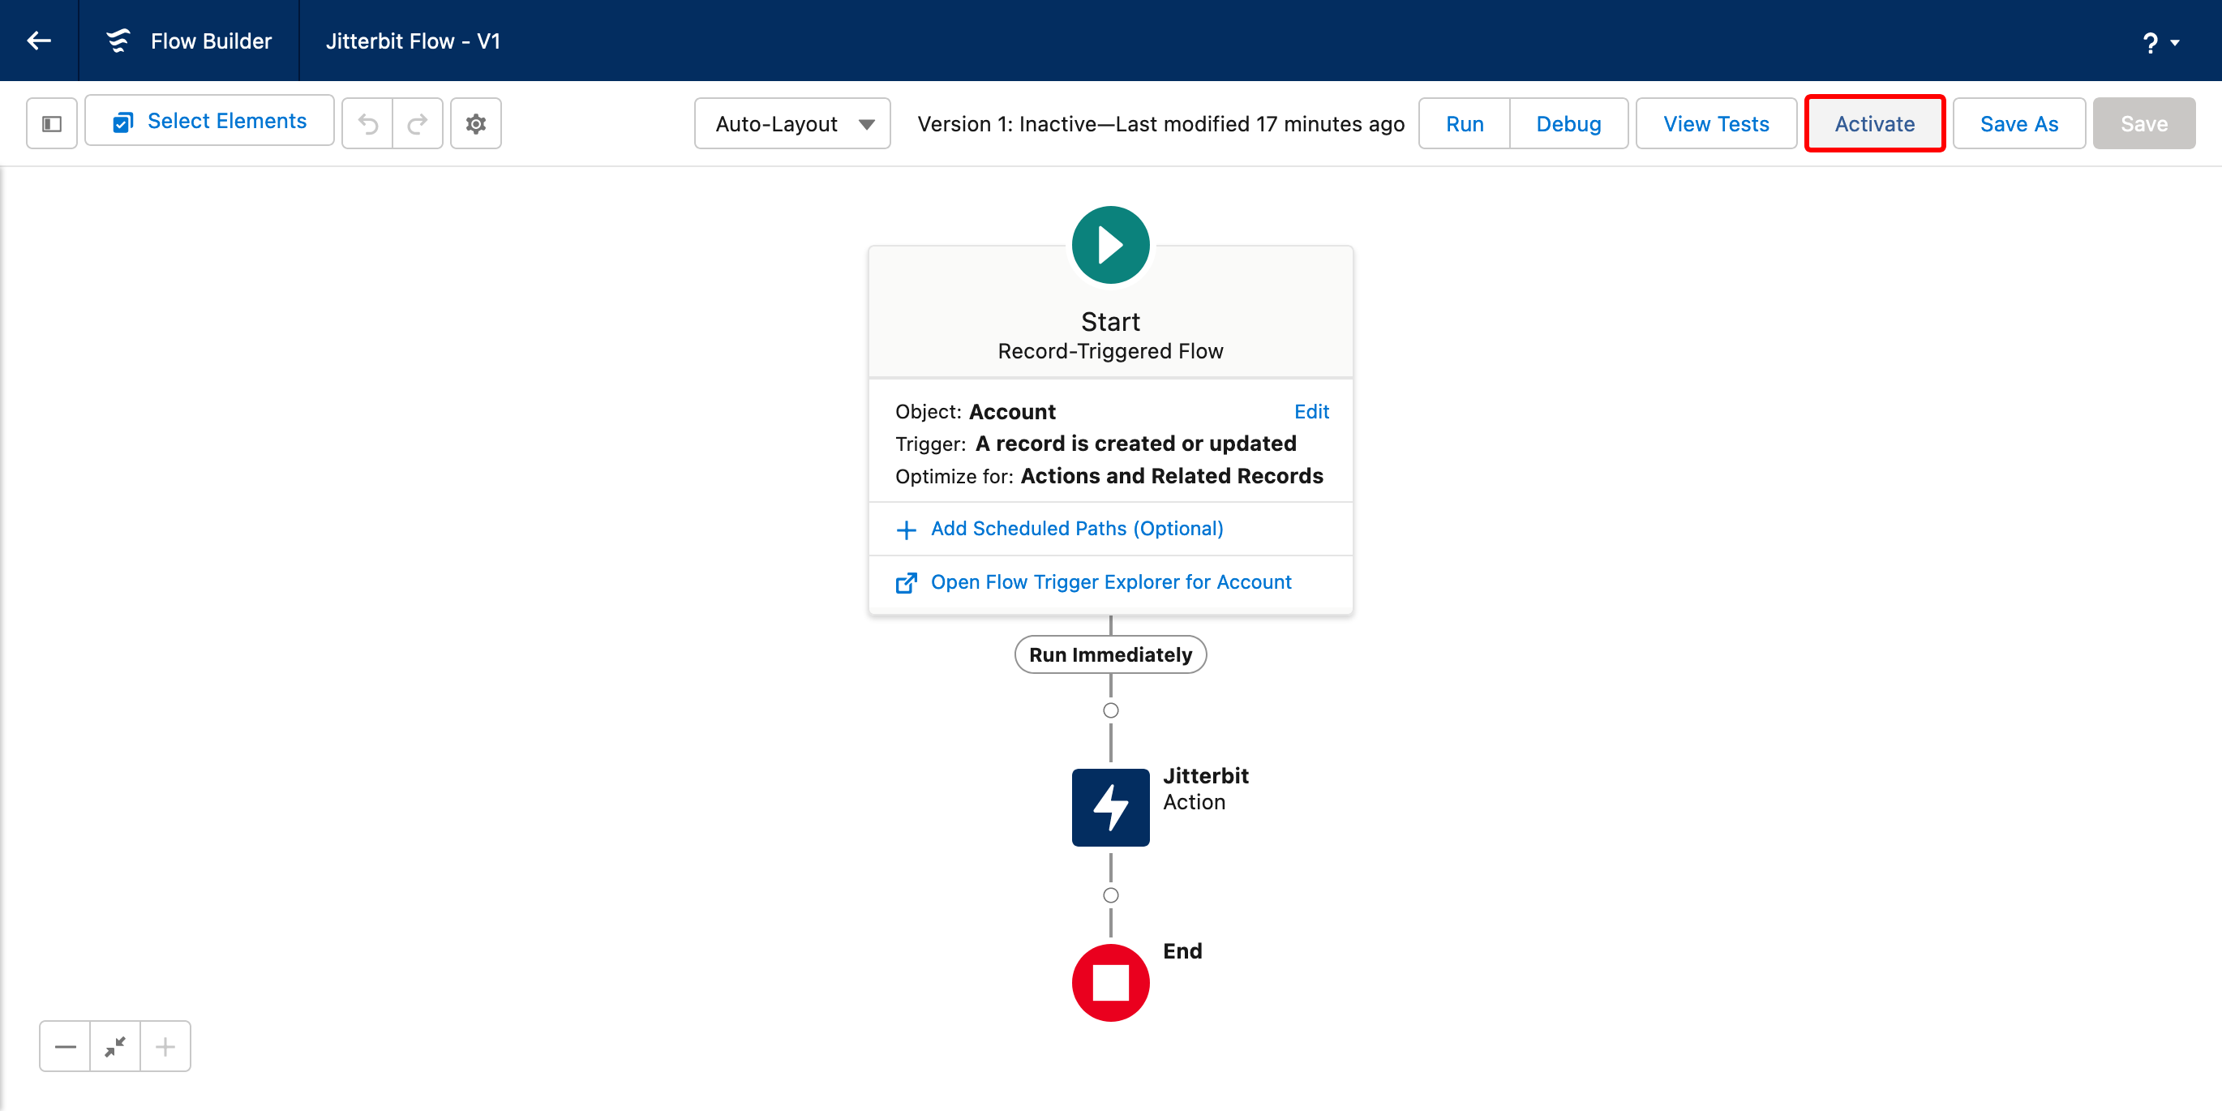Open flow settings gear icon
This screenshot has height=1111, width=2222.
click(x=475, y=124)
